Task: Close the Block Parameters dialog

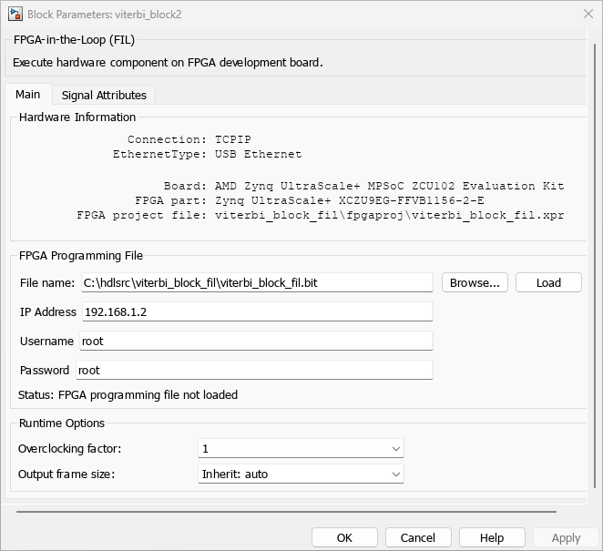Action: pyautogui.click(x=588, y=14)
